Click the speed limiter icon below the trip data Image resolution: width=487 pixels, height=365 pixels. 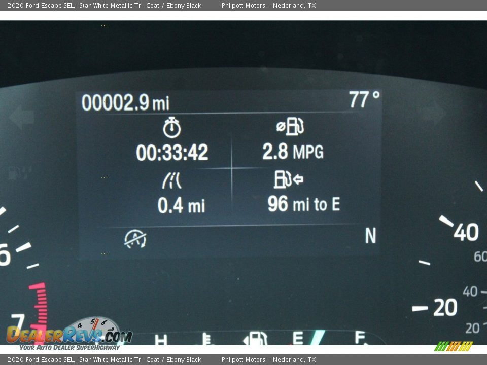[x=135, y=238]
